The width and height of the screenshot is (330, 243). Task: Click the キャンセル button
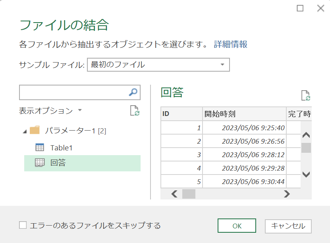[288, 226]
